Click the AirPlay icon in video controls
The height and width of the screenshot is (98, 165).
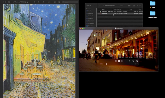(133, 61)
